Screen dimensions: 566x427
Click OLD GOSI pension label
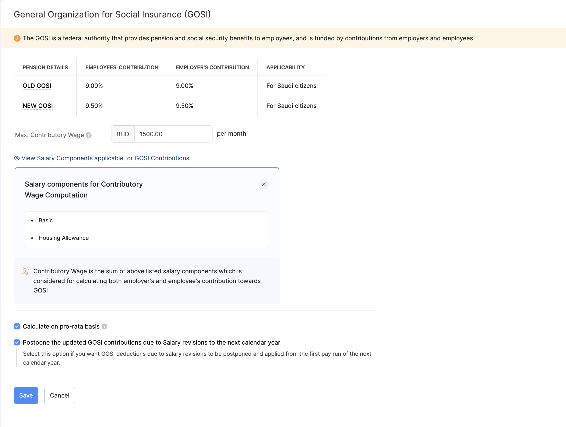click(37, 86)
